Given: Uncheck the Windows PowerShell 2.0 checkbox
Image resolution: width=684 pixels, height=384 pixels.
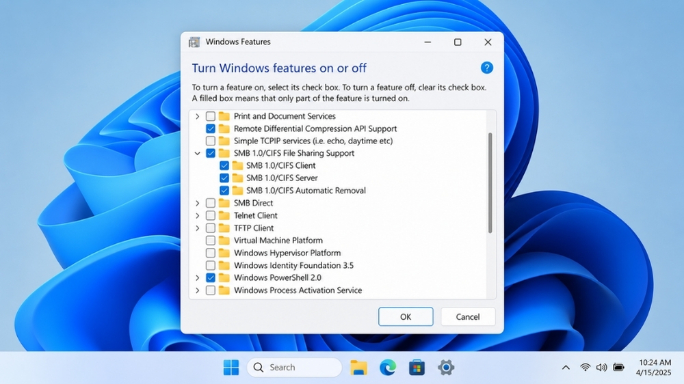Looking at the screenshot, I should point(210,277).
